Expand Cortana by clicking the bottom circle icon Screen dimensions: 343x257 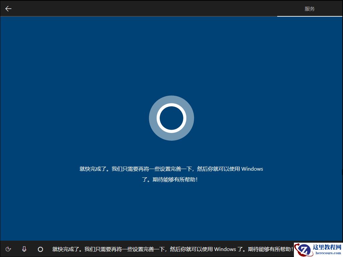click(x=40, y=249)
